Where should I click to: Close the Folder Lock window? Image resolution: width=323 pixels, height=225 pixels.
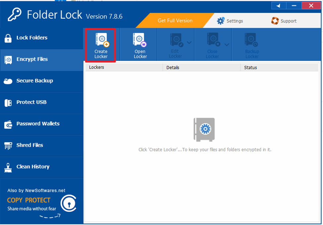311,6
